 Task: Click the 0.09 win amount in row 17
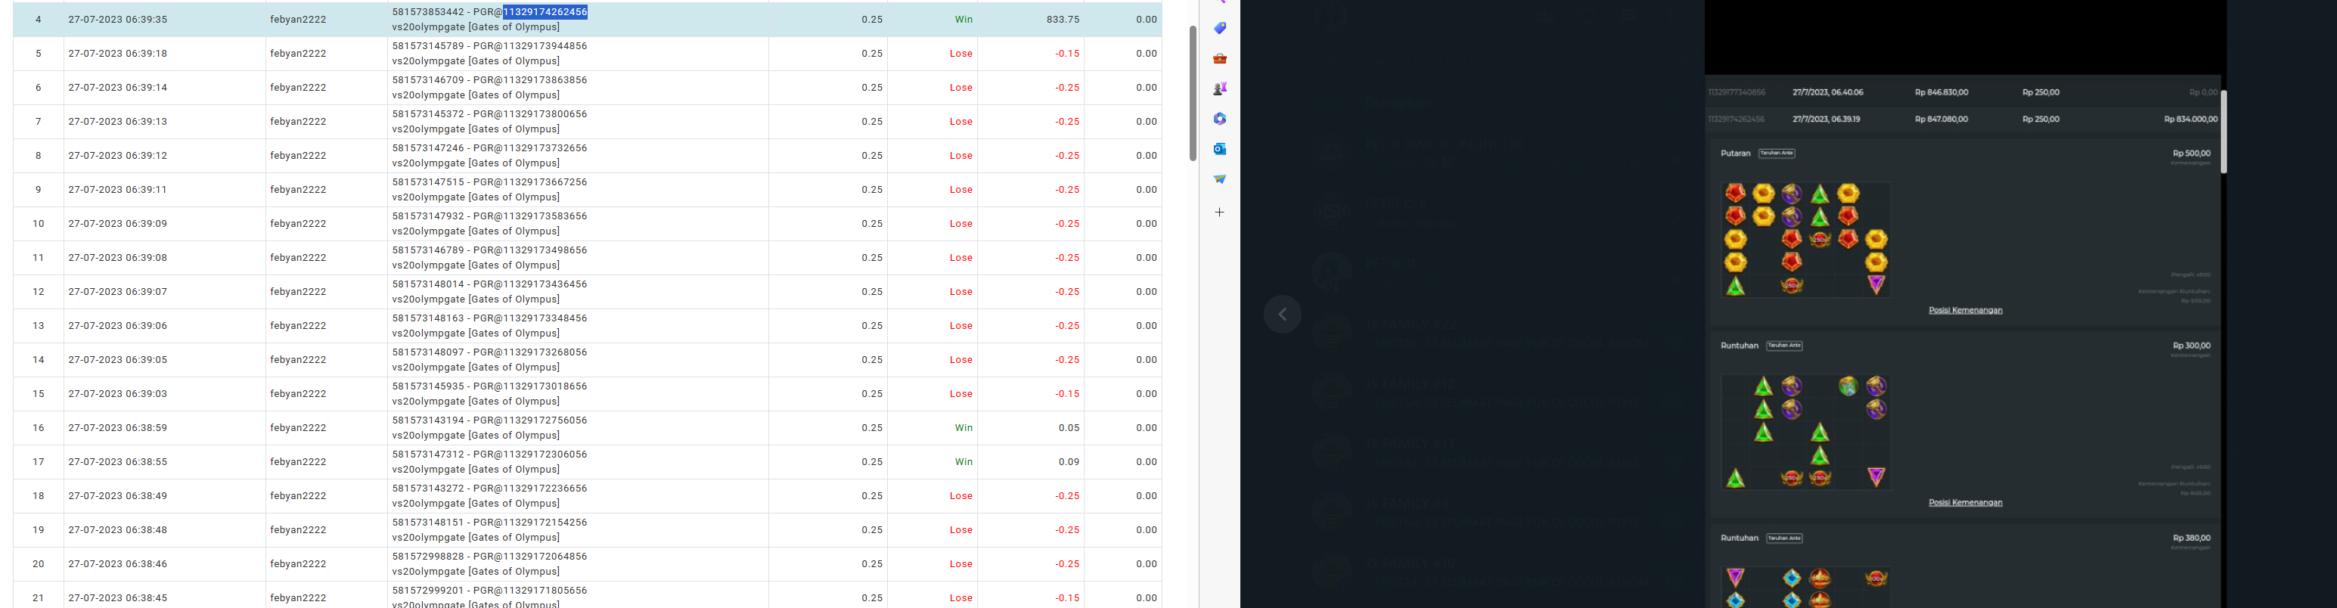(x=1069, y=462)
